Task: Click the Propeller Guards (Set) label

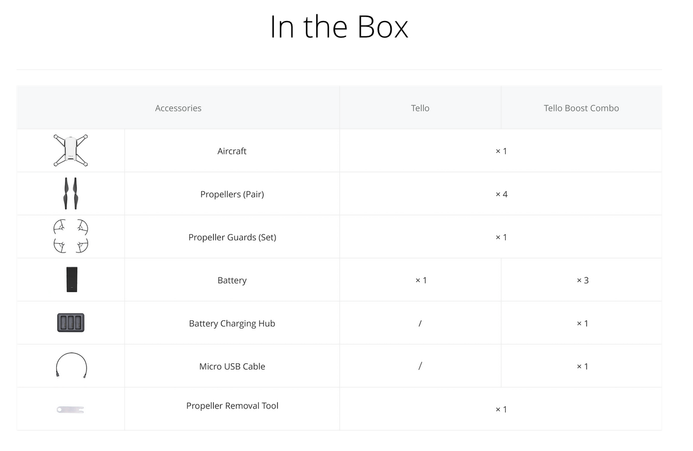Action: [x=232, y=237]
